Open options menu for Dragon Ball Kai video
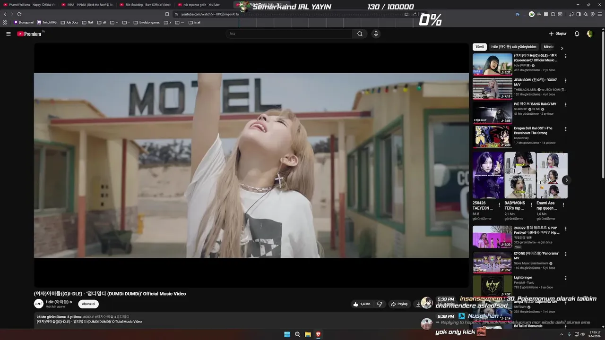This screenshot has width=605, height=340. pyautogui.click(x=566, y=129)
